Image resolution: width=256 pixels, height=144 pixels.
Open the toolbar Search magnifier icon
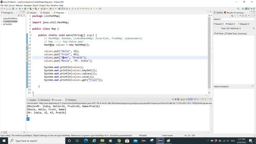[238, 9]
